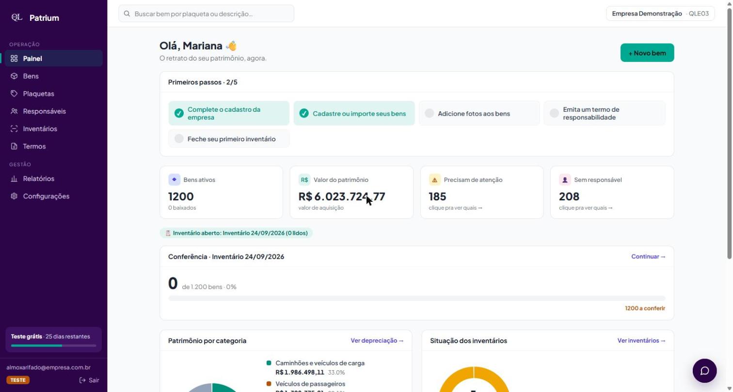This screenshot has width=733, height=392.
Task: Select Relatórios in the Gestão section
Action: (x=54, y=179)
